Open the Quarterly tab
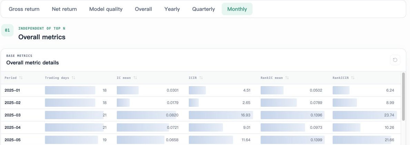 point(203,9)
